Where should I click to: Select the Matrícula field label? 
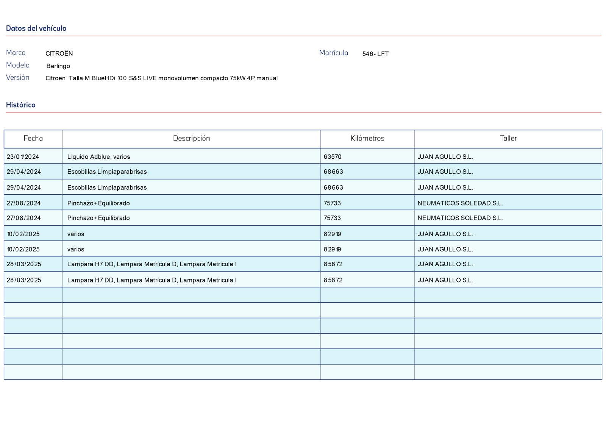tap(333, 53)
